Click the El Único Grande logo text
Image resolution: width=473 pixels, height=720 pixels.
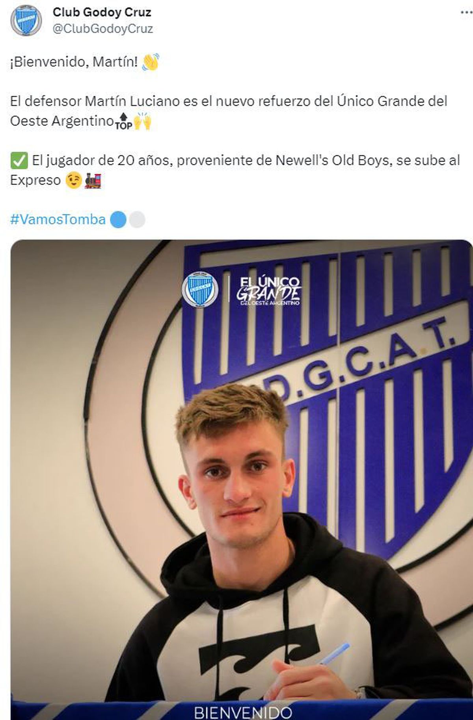pyautogui.click(x=269, y=291)
